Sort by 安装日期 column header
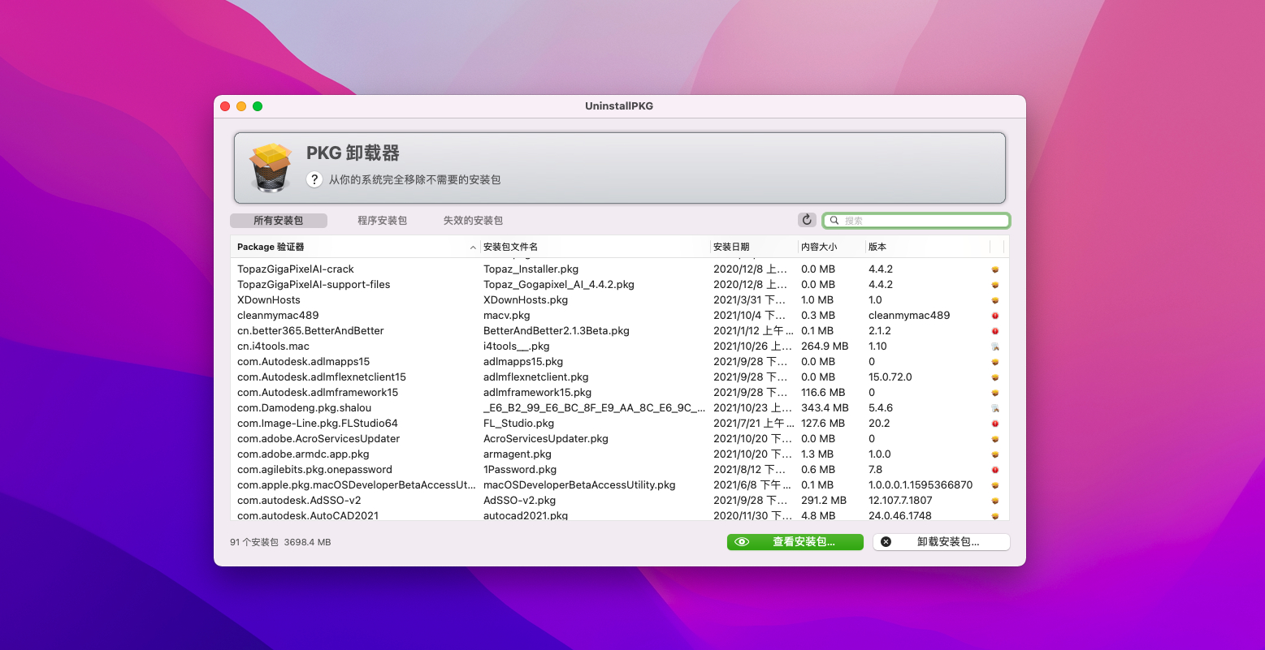The image size is (1265, 650). pos(754,247)
